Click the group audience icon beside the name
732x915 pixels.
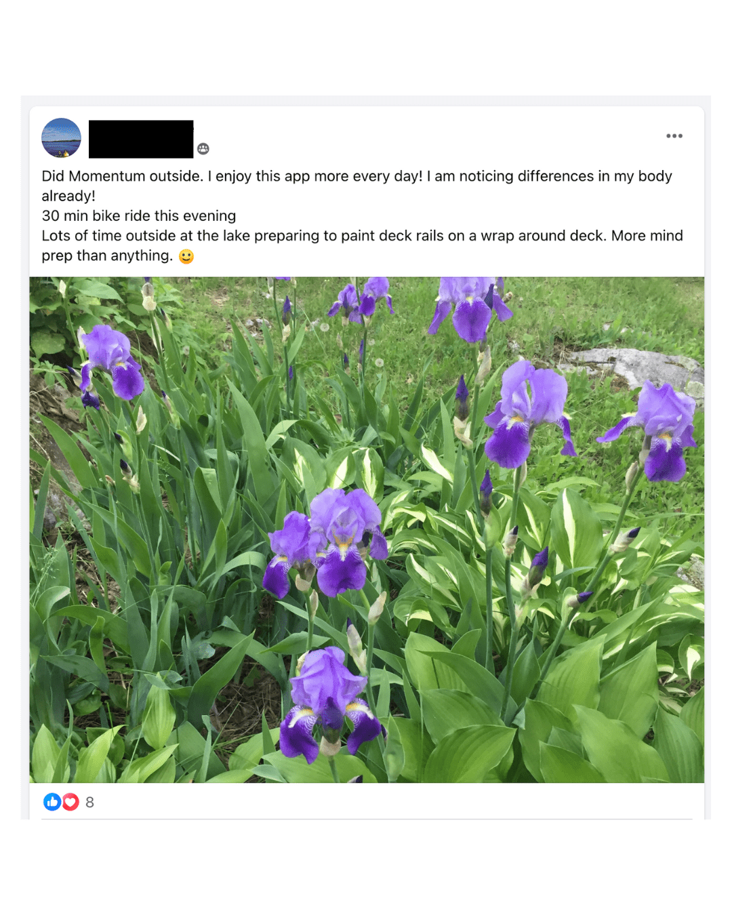click(203, 149)
